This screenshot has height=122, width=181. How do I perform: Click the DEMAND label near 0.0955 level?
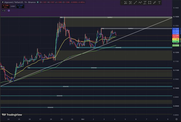pyautogui.click(x=59, y=96)
